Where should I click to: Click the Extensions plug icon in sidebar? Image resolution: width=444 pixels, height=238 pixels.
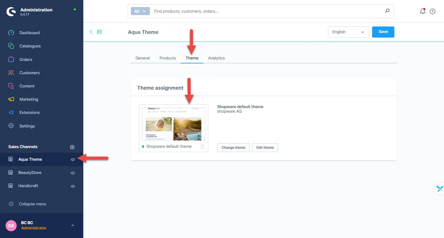click(11, 113)
